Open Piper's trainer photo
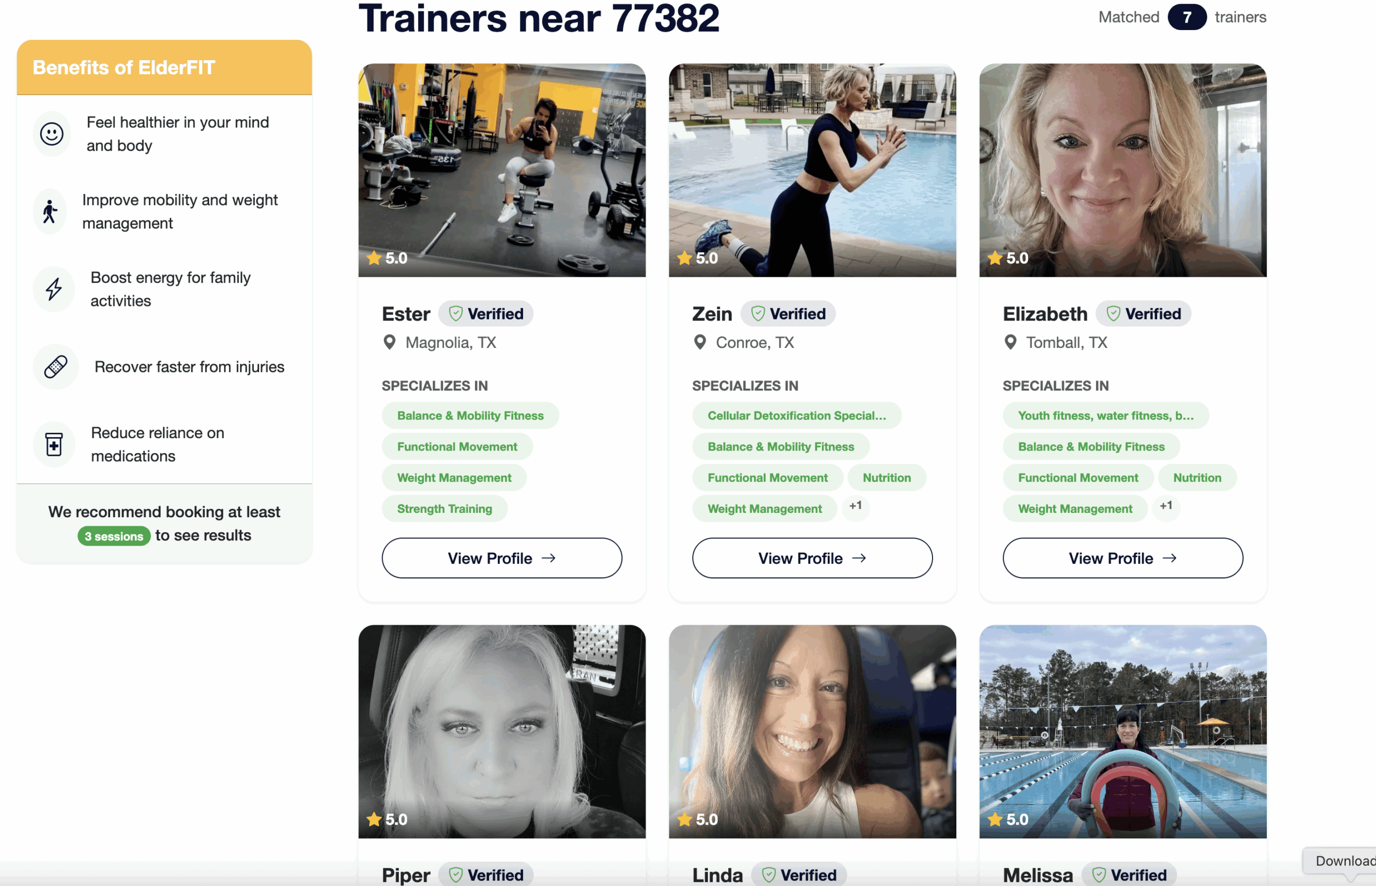 (x=501, y=731)
